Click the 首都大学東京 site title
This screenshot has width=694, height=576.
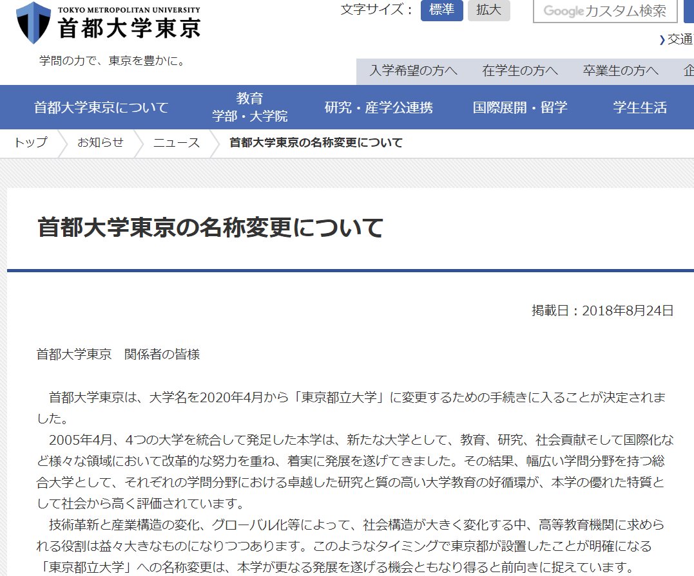[130, 28]
